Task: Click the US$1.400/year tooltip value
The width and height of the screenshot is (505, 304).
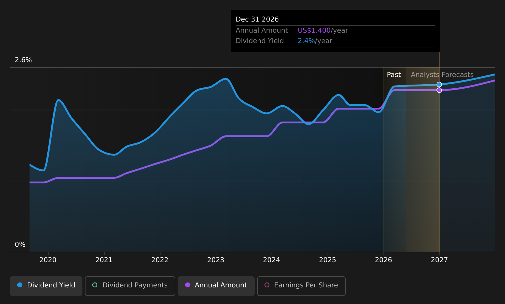Action: coord(323,30)
